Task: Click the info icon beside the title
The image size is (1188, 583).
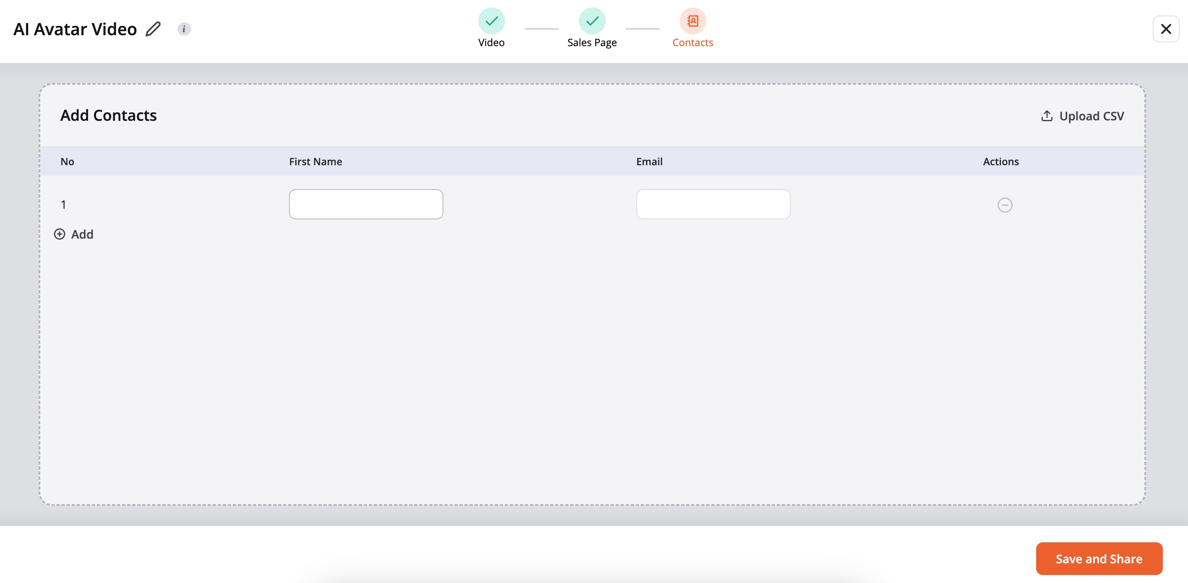Action: pyautogui.click(x=184, y=29)
